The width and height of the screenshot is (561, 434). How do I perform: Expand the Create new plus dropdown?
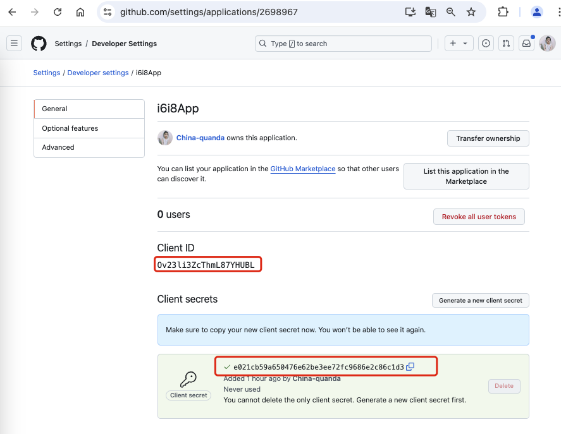tap(459, 44)
